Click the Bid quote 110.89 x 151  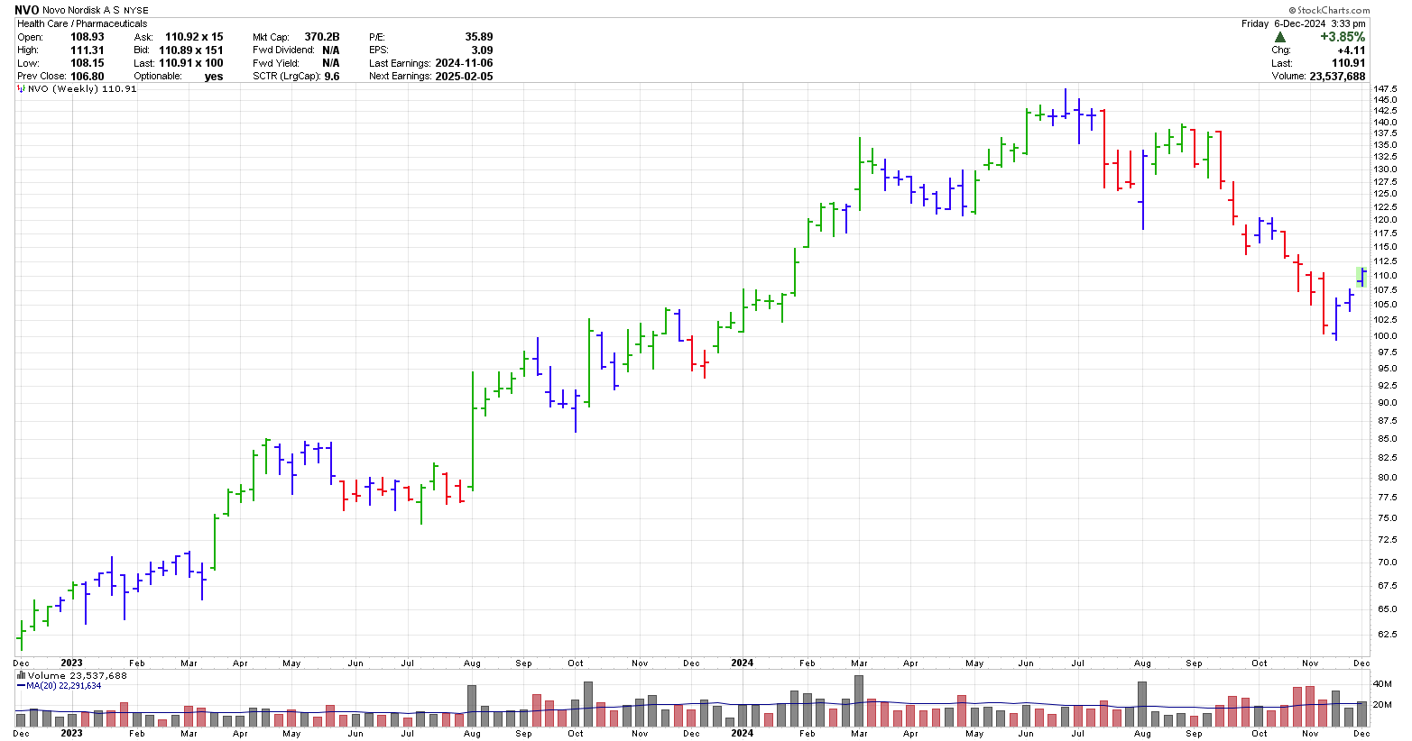191,50
